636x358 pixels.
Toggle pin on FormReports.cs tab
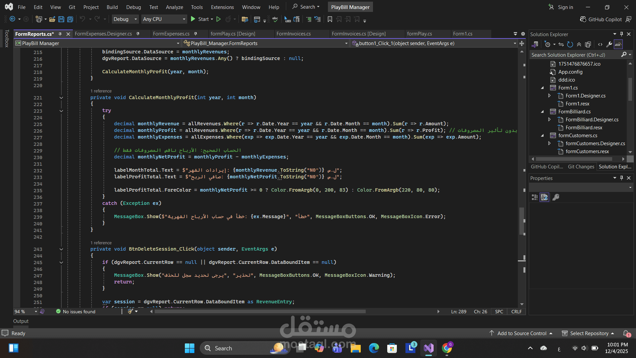click(x=60, y=34)
